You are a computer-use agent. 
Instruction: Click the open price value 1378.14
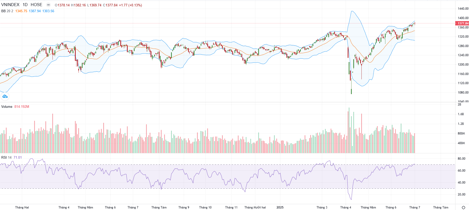[x=63, y=5]
